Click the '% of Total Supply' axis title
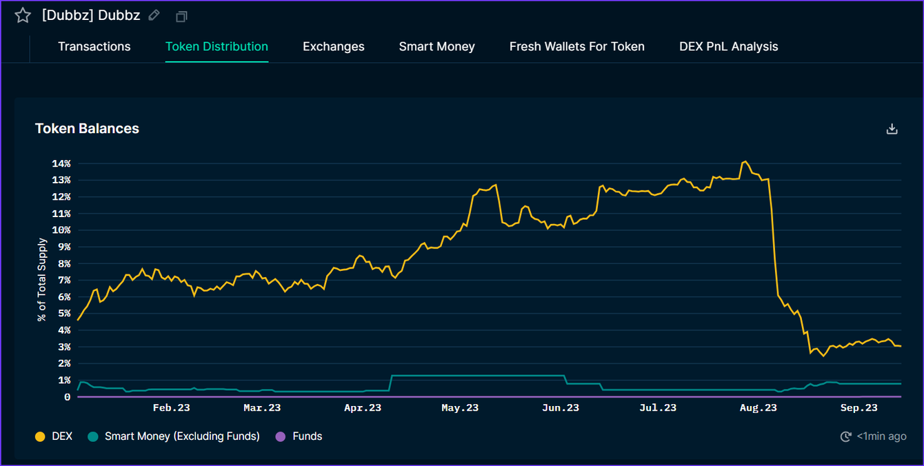 (x=42, y=280)
